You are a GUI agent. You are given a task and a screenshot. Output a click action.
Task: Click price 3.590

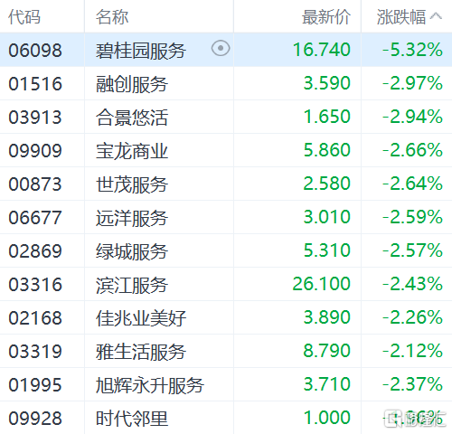[327, 83]
